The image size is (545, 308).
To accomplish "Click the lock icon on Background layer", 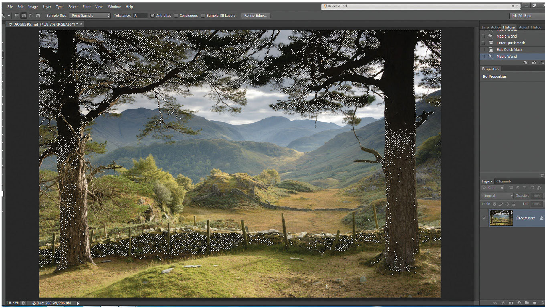I will 541,218.
